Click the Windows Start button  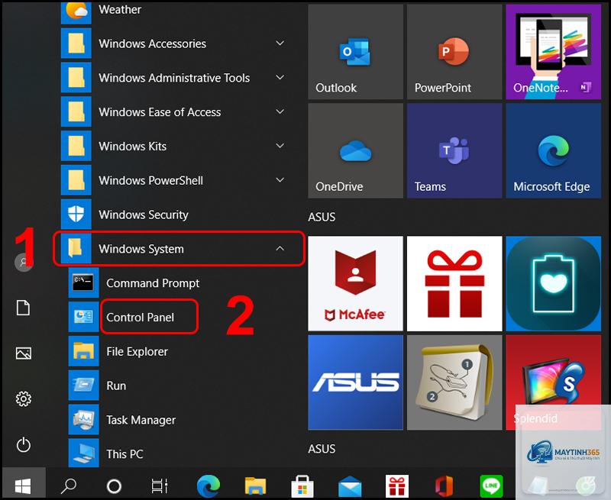24,486
